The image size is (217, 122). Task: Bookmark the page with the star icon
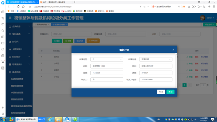click(30, 7)
